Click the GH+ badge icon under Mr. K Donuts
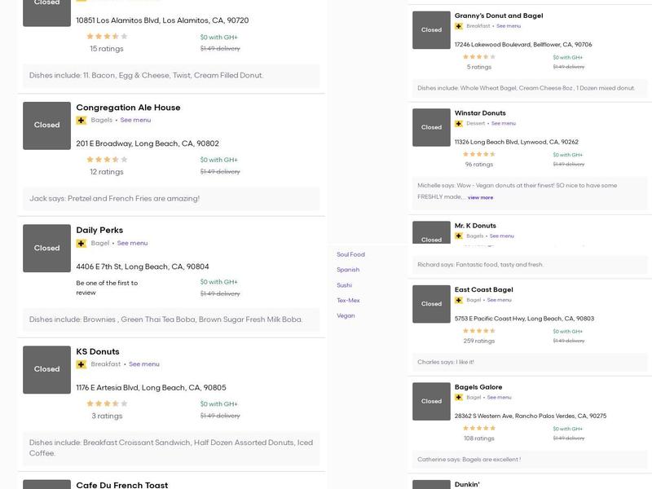 [x=459, y=236]
